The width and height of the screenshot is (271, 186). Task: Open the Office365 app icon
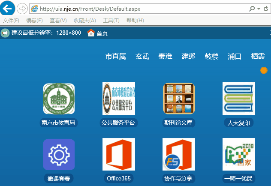pyautogui.click(x=119, y=154)
